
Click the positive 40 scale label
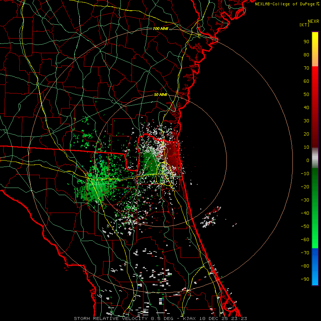[x=306, y=107]
